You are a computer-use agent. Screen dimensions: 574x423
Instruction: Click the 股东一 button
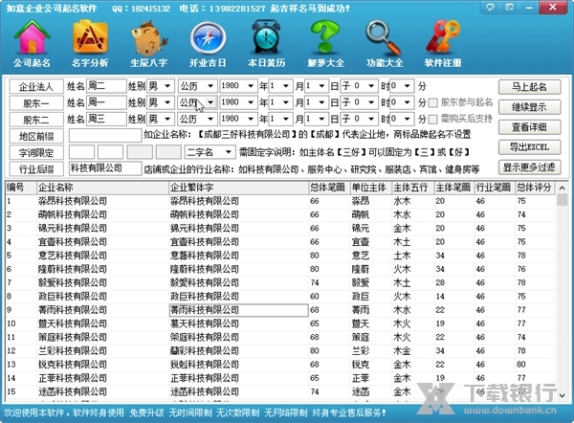coord(36,103)
